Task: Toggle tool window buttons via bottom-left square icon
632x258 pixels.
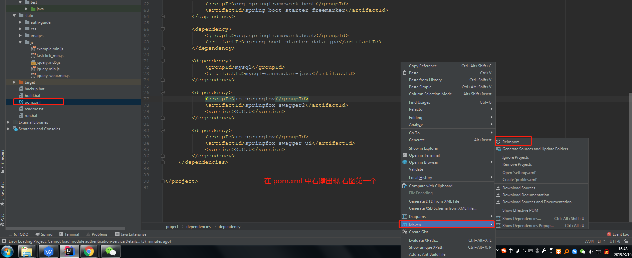Action: pyautogui.click(x=4, y=241)
